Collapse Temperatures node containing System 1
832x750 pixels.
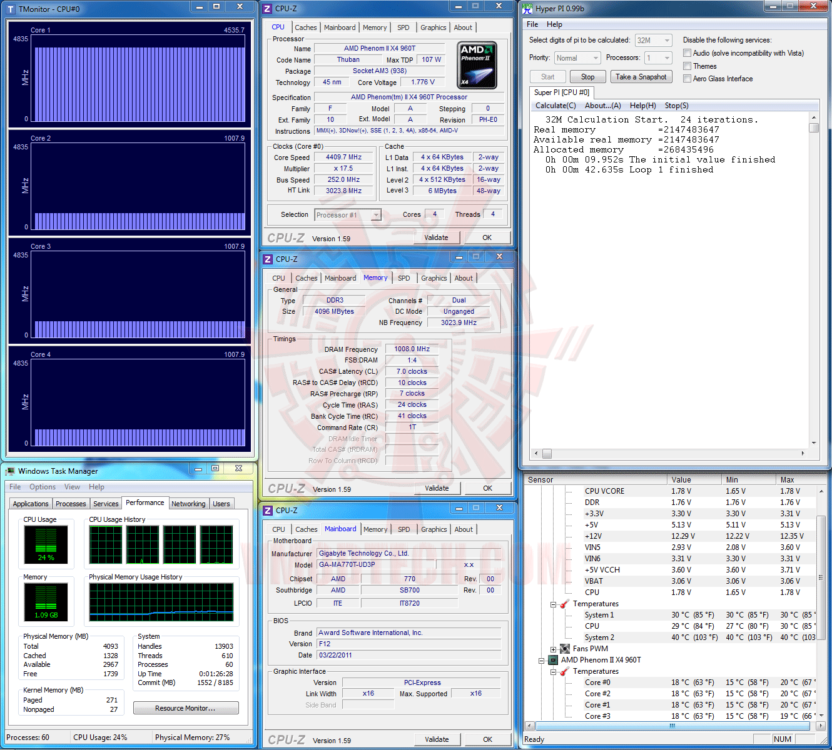click(x=554, y=604)
